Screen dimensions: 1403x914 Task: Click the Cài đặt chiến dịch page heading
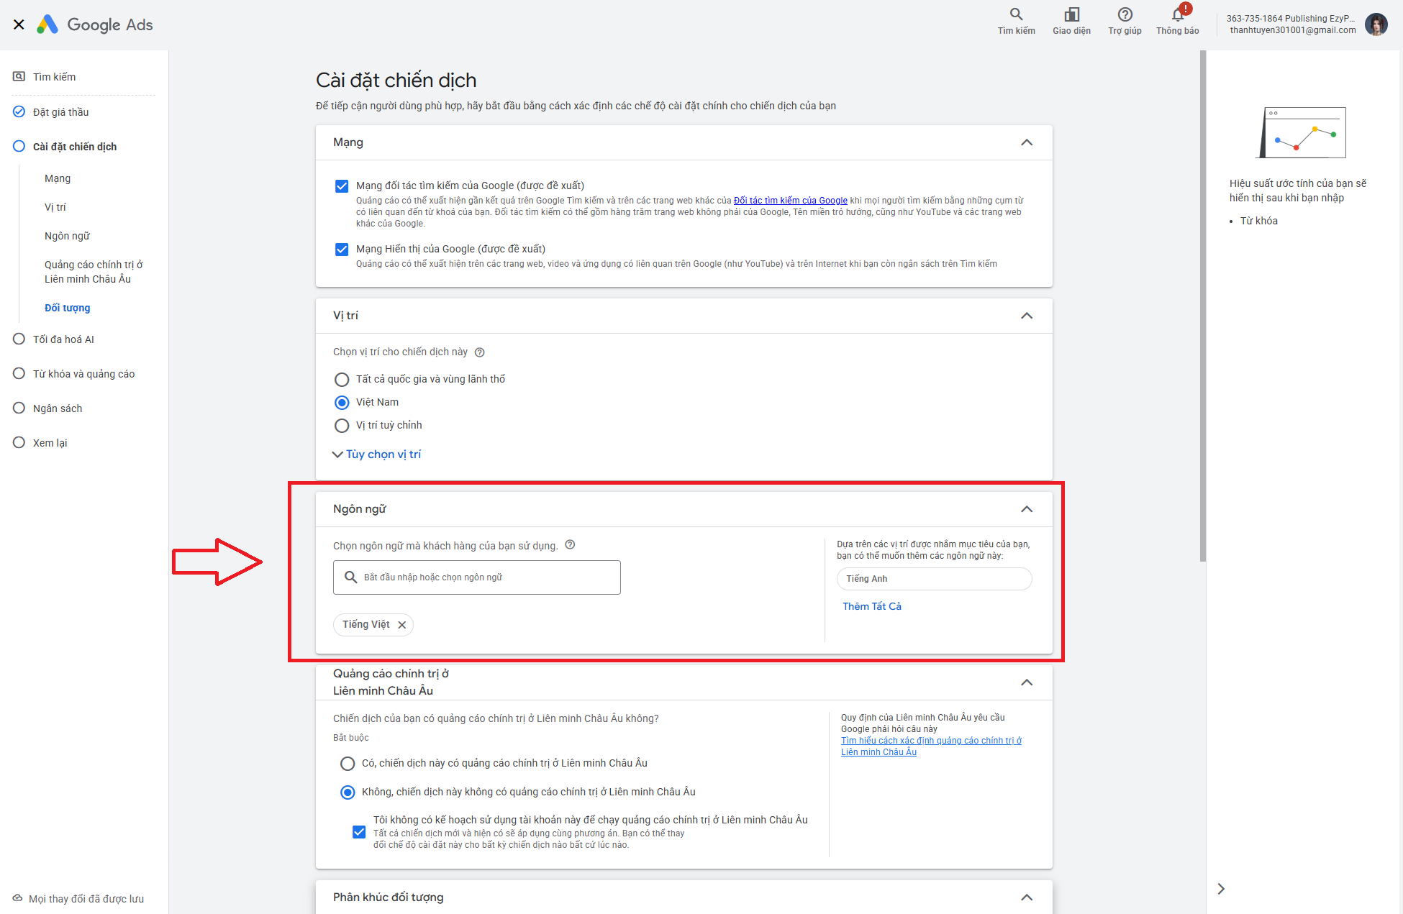396,80
